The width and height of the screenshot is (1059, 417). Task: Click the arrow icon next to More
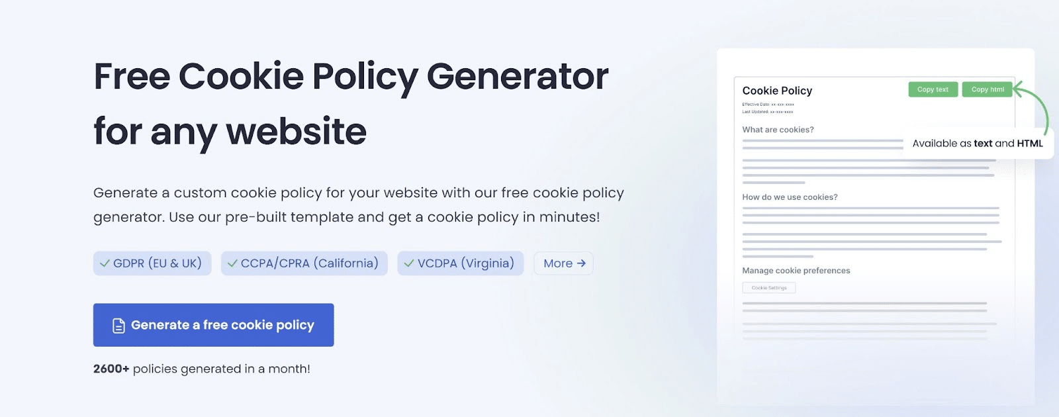click(581, 263)
